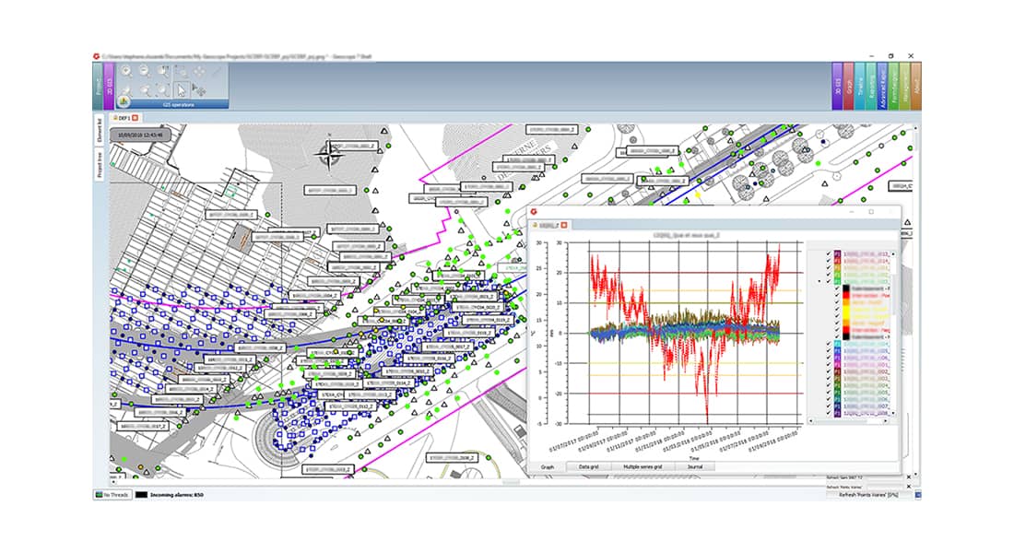Click the map date-time label 12:43:48
The width and height of the screenshot is (1014, 553).
point(140,135)
